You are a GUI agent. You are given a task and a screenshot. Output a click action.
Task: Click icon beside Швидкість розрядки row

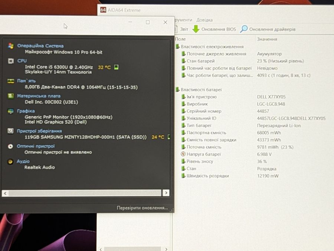[183, 176]
